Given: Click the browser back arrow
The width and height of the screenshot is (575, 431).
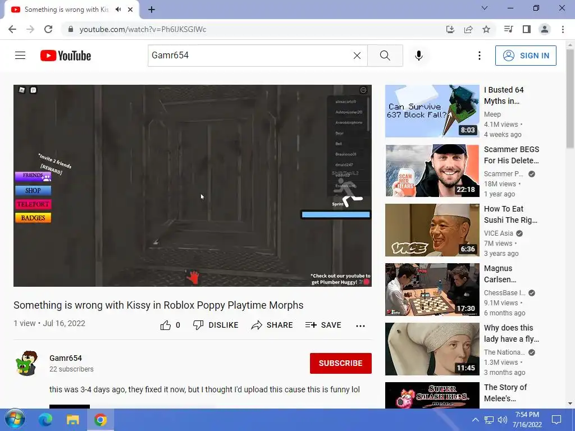Looking at the screenshot, I should pos(12,29).
